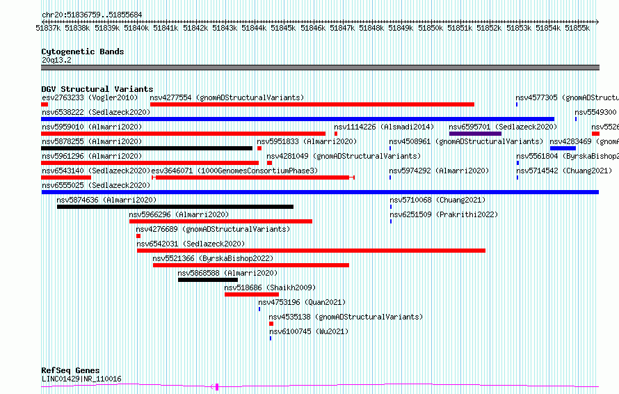This screenshot has width=619, height=394.
Task: Click nsv6100745 (Wu2021) label
Action: coord(309,331)
